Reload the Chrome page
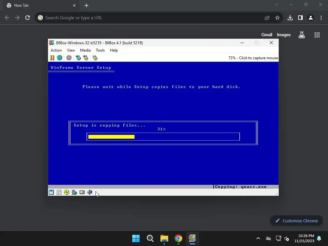Viewport: 328px width, 246px height. [x=28, y=18]
